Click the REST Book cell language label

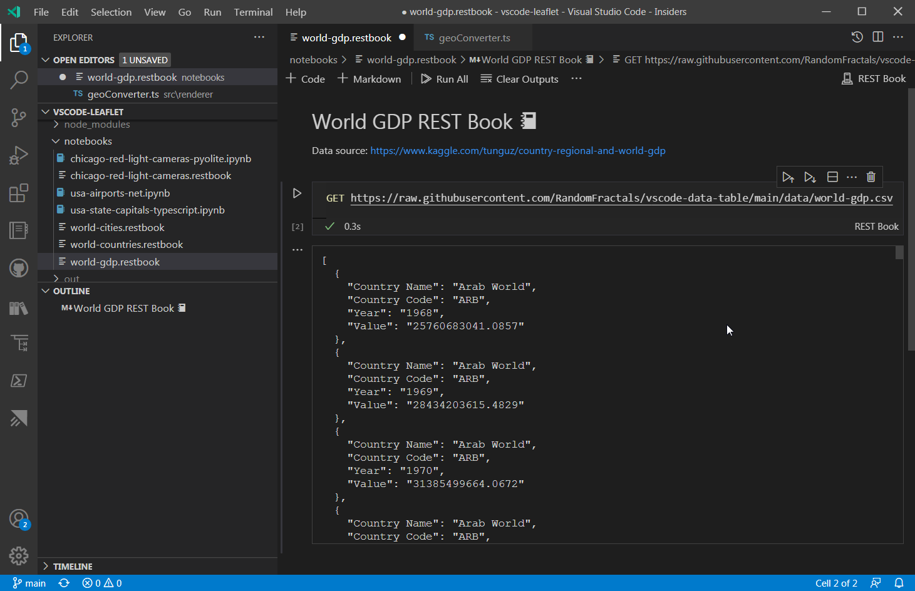click(876, 227)
